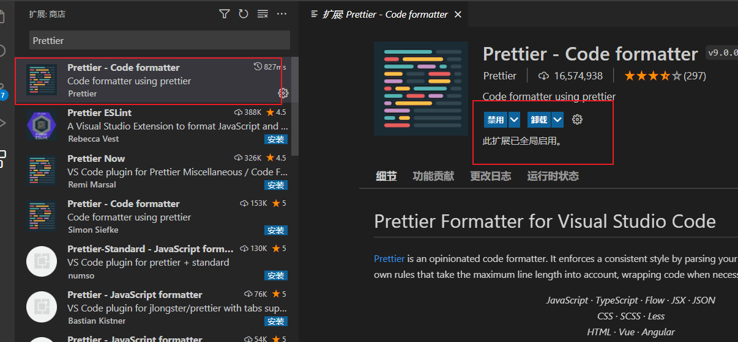Click the download count 16,574,938
The width and height of the screenshot is (738, 342).
578,76
